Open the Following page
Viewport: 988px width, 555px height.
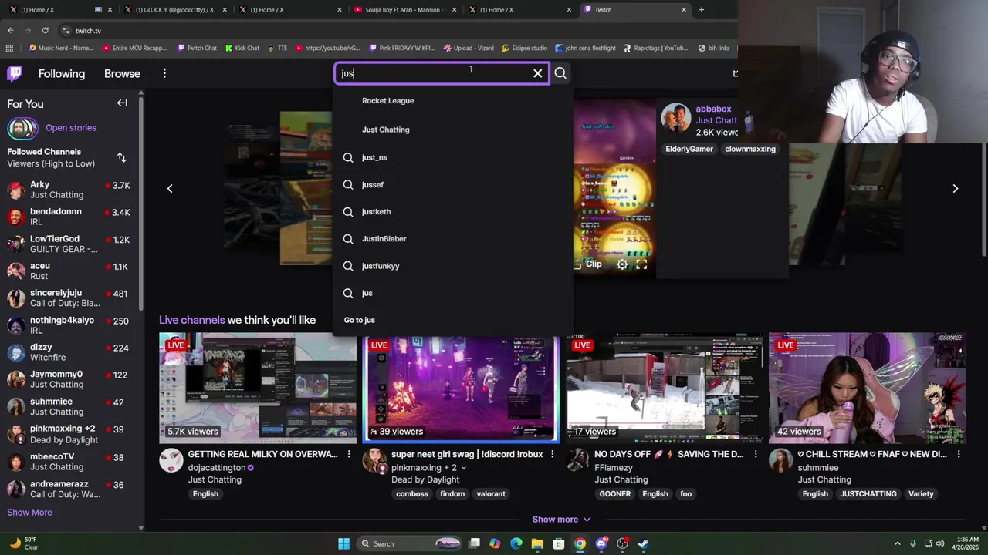pyautogui.click(x=62, y=73)
